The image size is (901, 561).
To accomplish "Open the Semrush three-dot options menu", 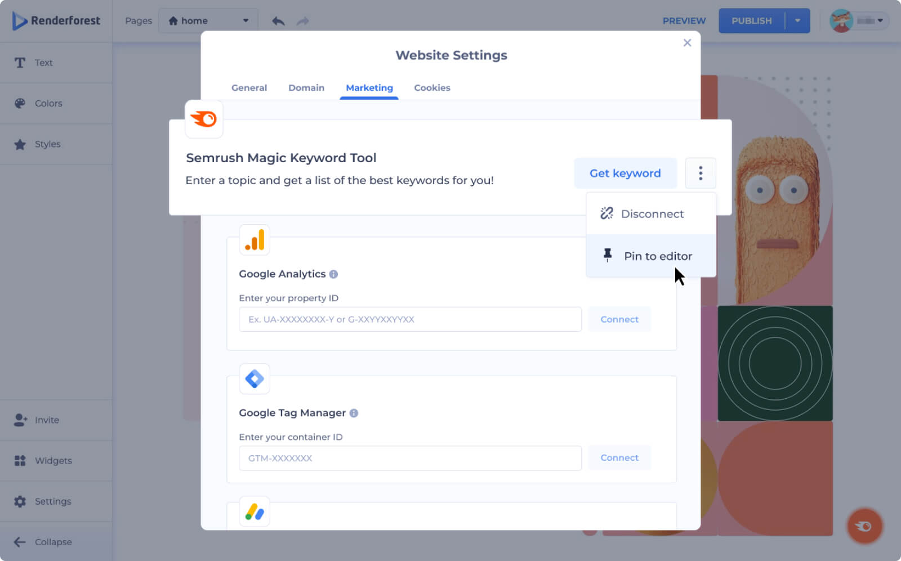I will coord(700,173).
